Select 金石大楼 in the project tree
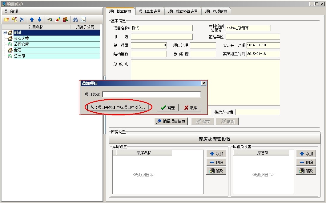This screenshot has width=326, height=203. tap(22, 39)
